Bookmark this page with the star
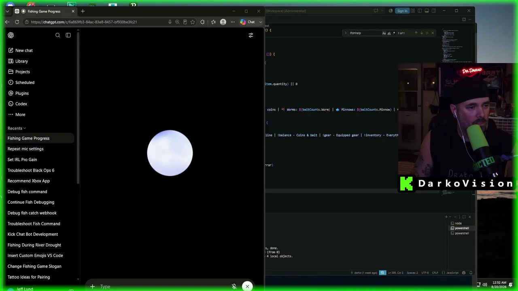This screenshot has width=518, height=291. coord(193,22)
